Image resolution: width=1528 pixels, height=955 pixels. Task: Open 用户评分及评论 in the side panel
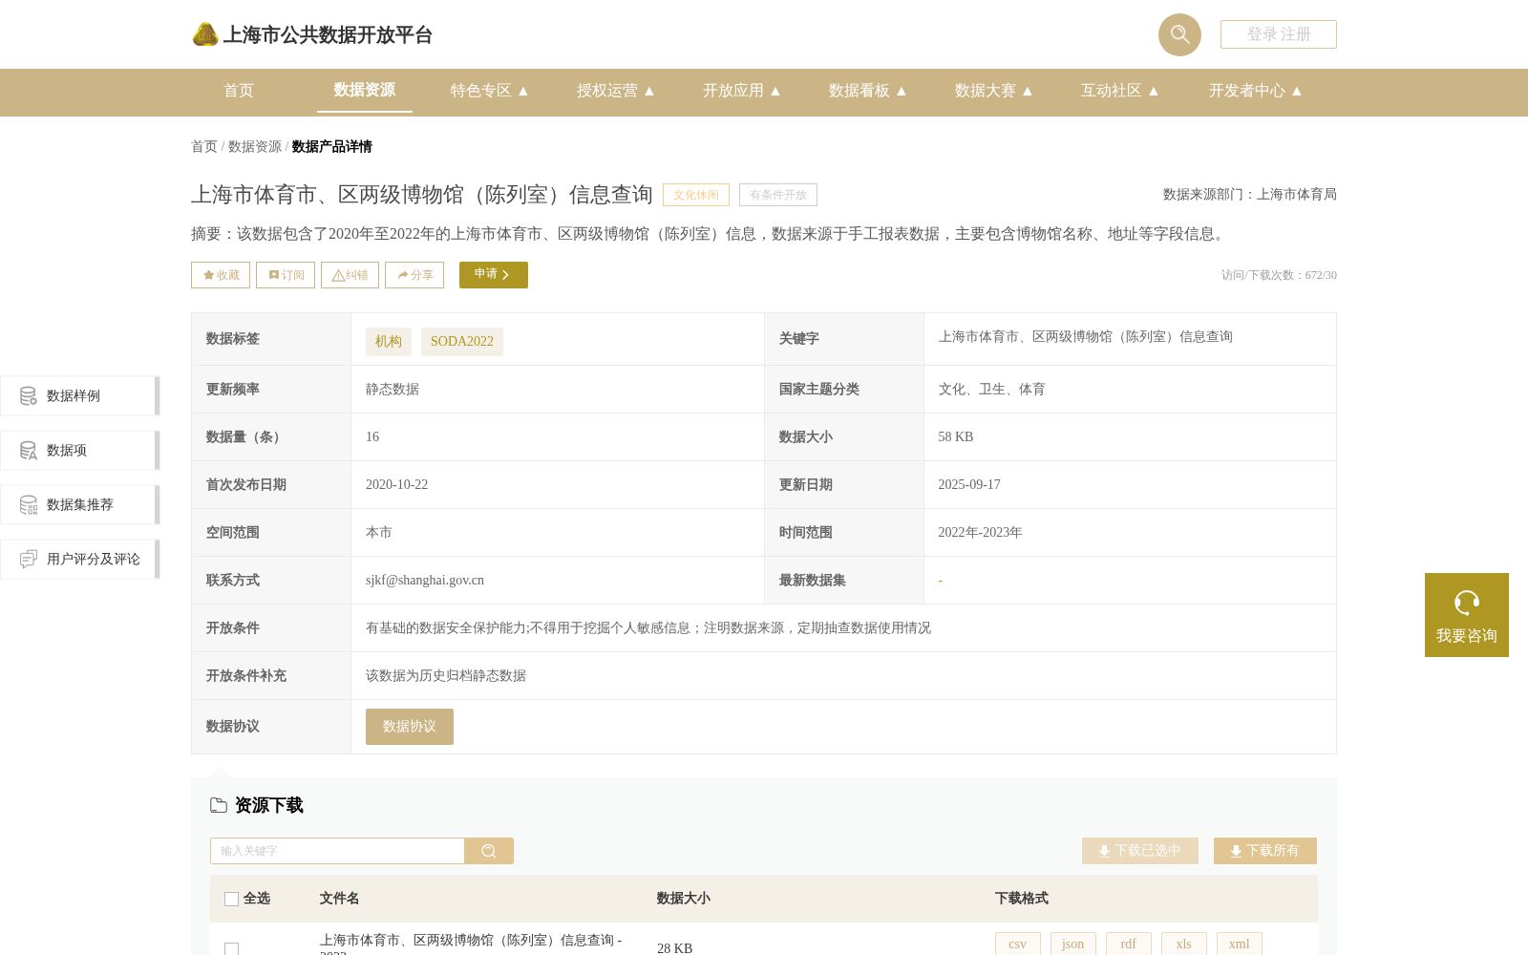click(x=79, y=559)
